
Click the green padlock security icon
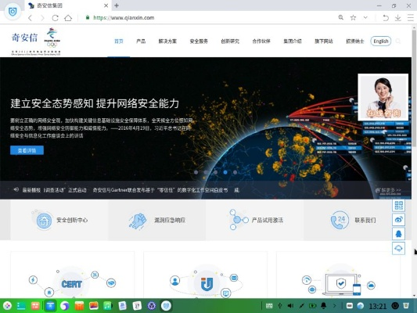[87, 17]
